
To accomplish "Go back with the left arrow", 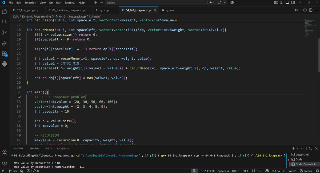I will [x=96, y=3].
